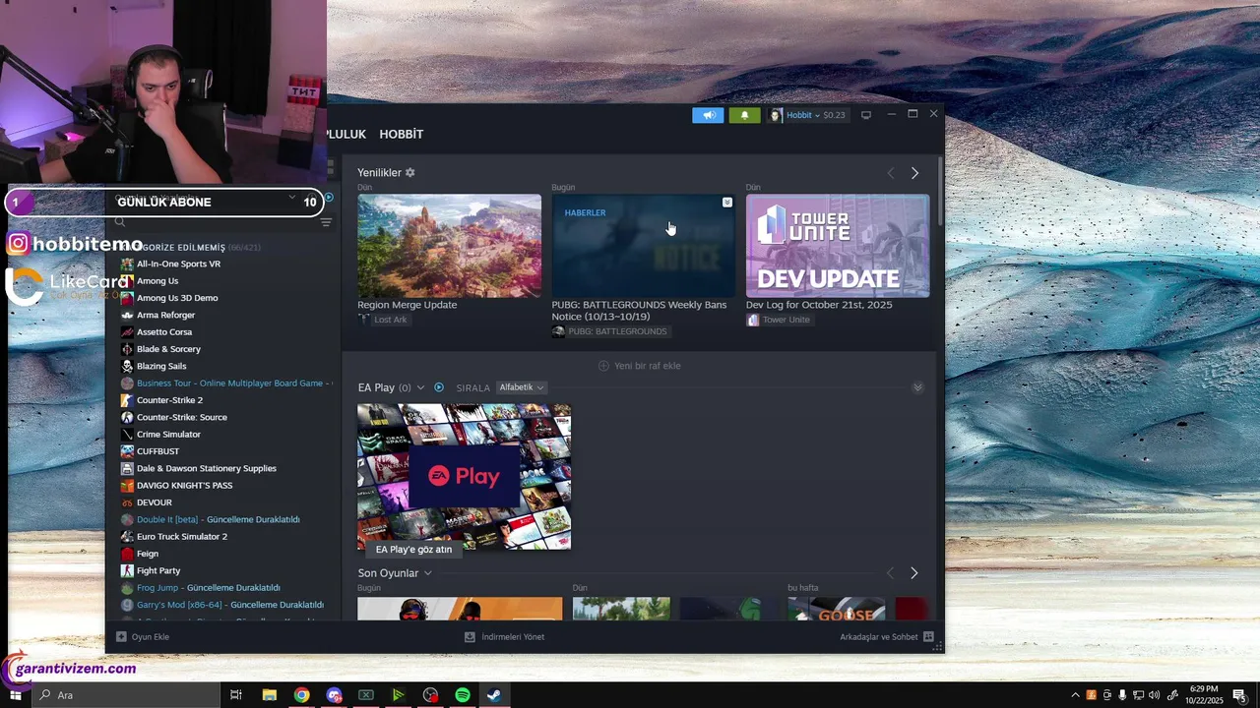Expand the Son Oyunlar dropdown
The height and width of the screenshot is (708, 1260).
[427, 573]
